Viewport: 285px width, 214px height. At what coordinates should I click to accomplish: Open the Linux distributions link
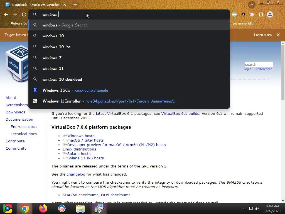[79, 149]
